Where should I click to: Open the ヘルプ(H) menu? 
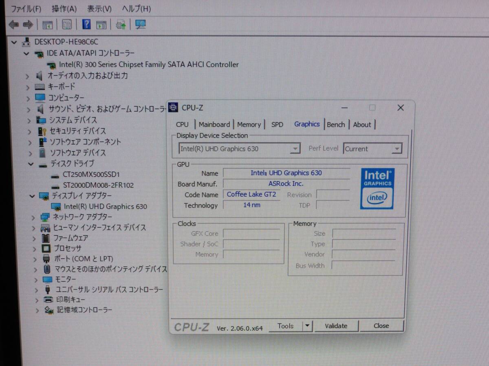click(137, 8)
